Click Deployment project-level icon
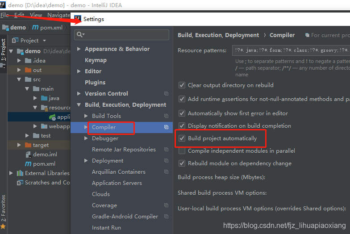 [x=166, y=161]
